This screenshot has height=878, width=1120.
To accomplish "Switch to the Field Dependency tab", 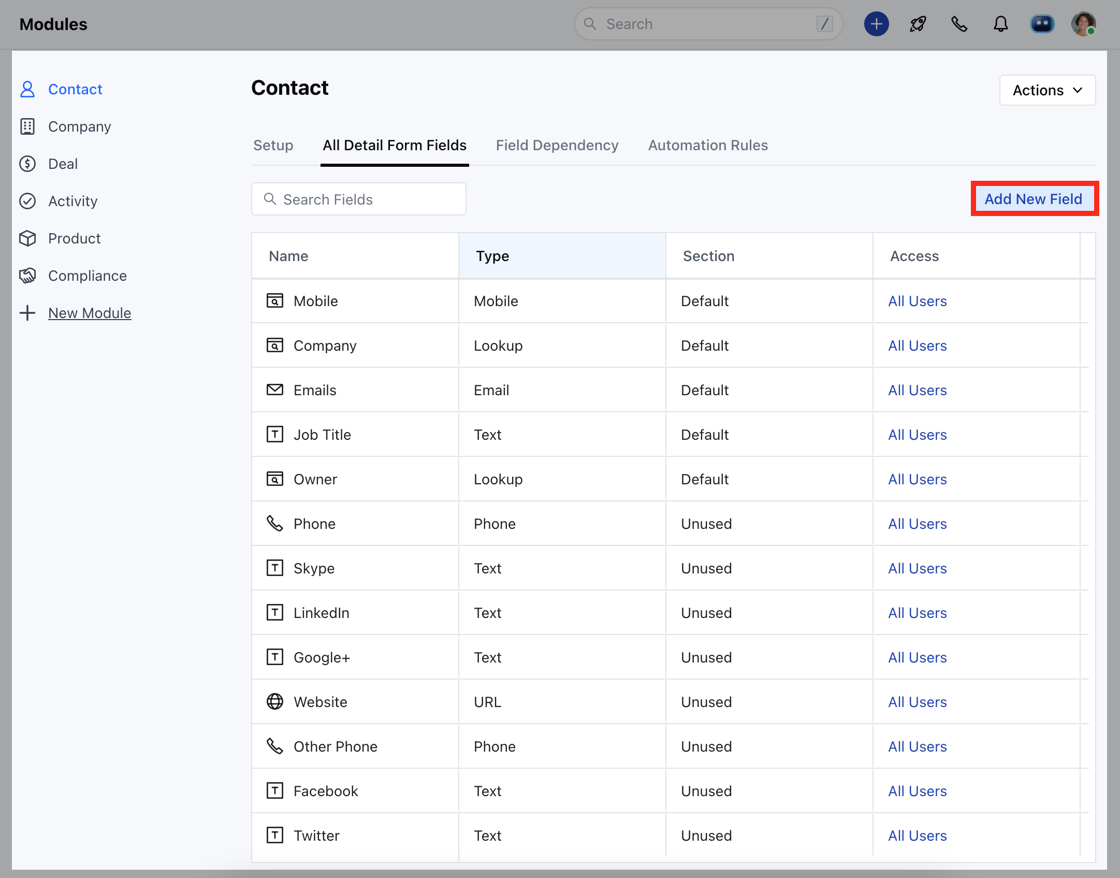I will tap(557, 146).
